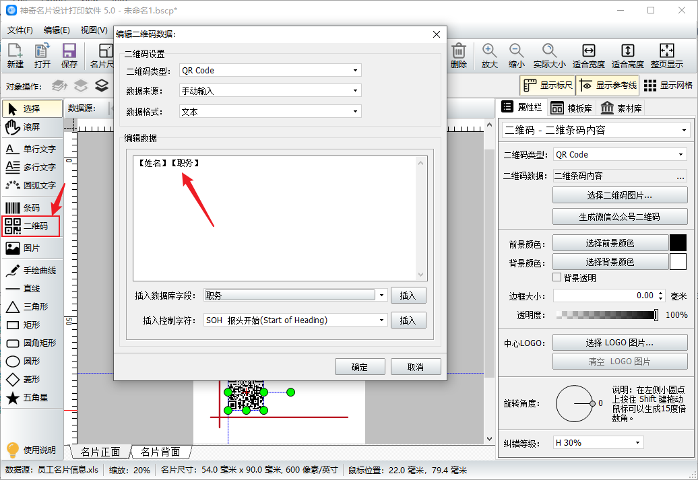Click the 打开 (Open) toolbar icon
This screenshot has height=480, width=698.
(42, 56)
